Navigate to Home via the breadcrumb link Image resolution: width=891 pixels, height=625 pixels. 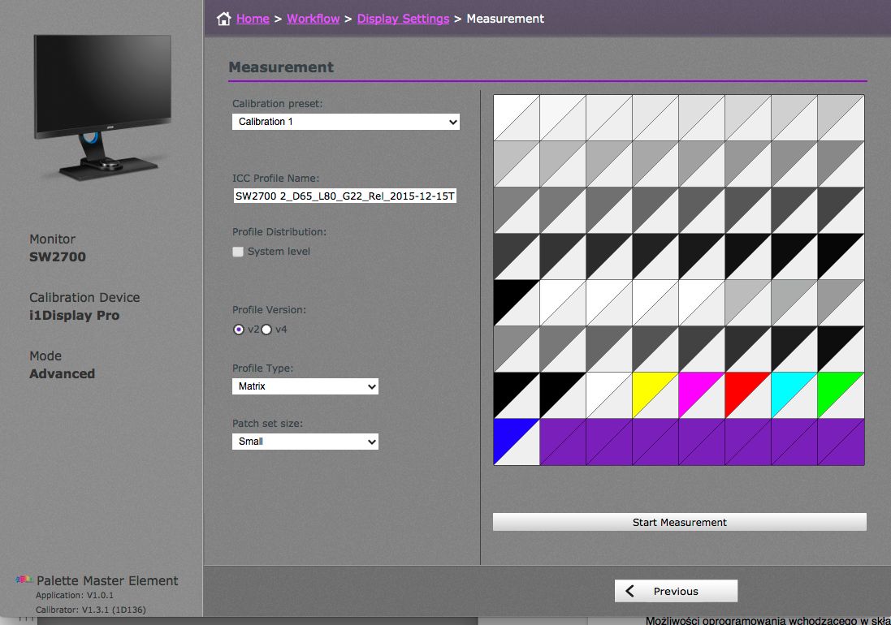coord(253,18)
